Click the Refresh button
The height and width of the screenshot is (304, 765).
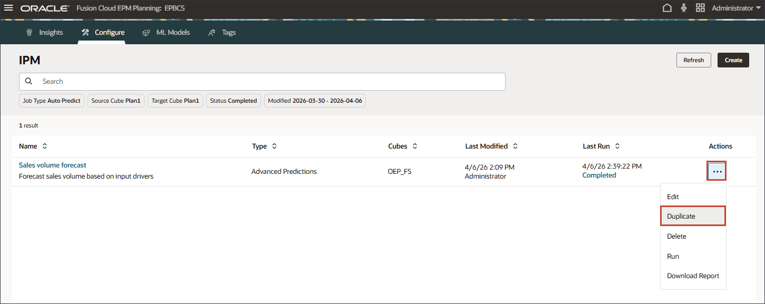(693, 60)
